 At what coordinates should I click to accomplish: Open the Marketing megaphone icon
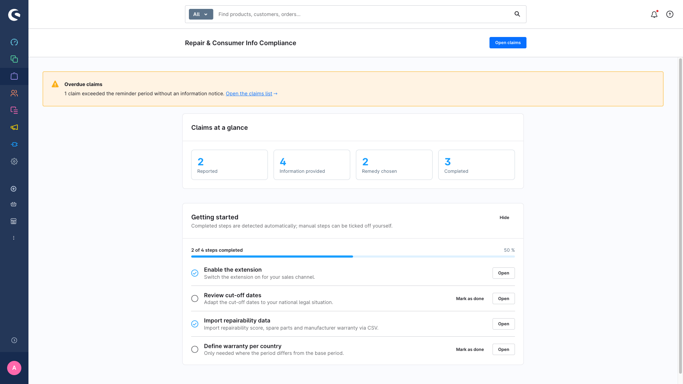click(14, 127)
